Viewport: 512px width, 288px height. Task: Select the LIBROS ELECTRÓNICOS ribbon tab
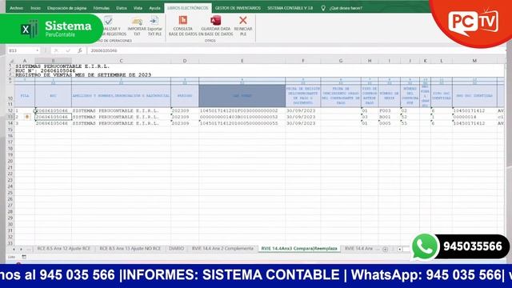pos(188,8)
